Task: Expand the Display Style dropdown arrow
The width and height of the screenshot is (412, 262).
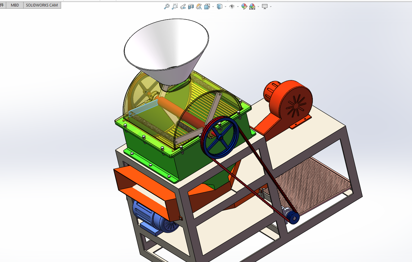Action: click(x=225, y=7)
